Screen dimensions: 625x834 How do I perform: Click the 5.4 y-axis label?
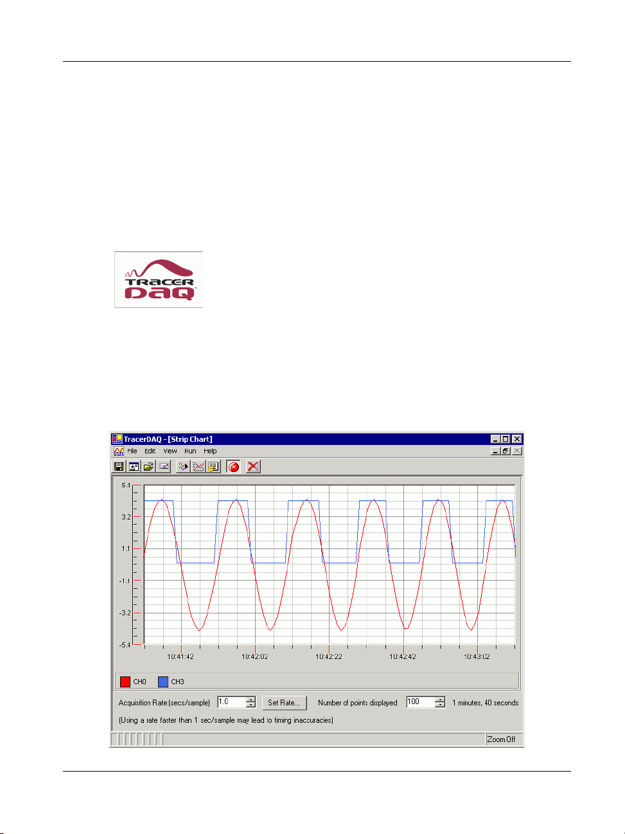click(126, 485)
